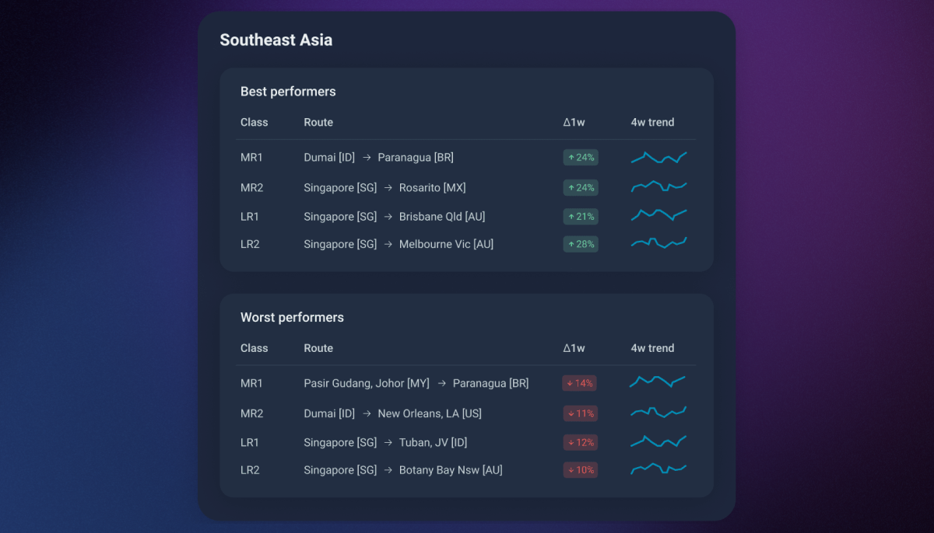The image size is (934, 533).
Task: Click MR2 class in Best performers
Action: pos(252,188)
